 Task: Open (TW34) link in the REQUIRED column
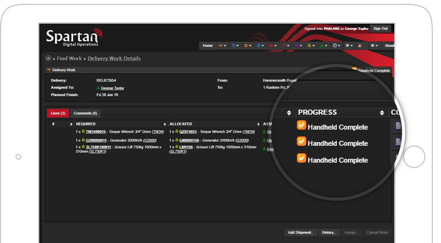pyautogui.click(x=158, y=131)
